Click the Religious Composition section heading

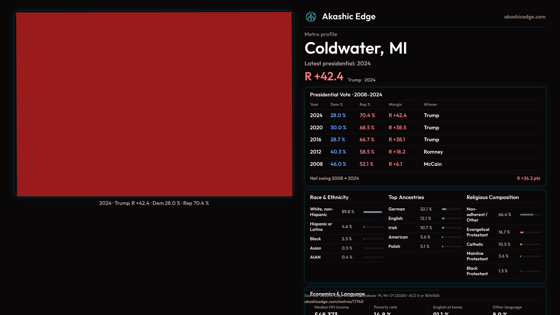click(492, 197)
